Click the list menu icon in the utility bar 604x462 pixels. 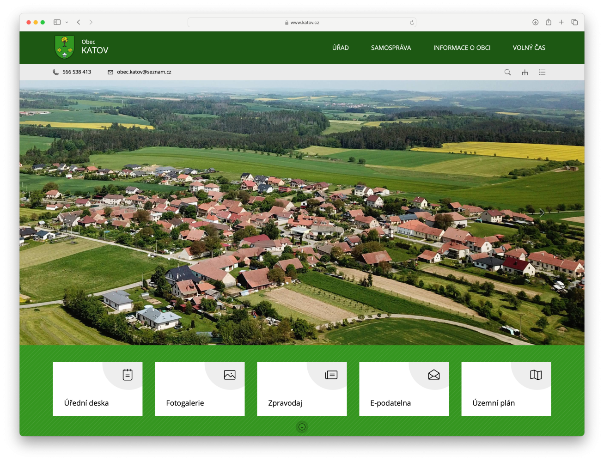click(542, 72)
